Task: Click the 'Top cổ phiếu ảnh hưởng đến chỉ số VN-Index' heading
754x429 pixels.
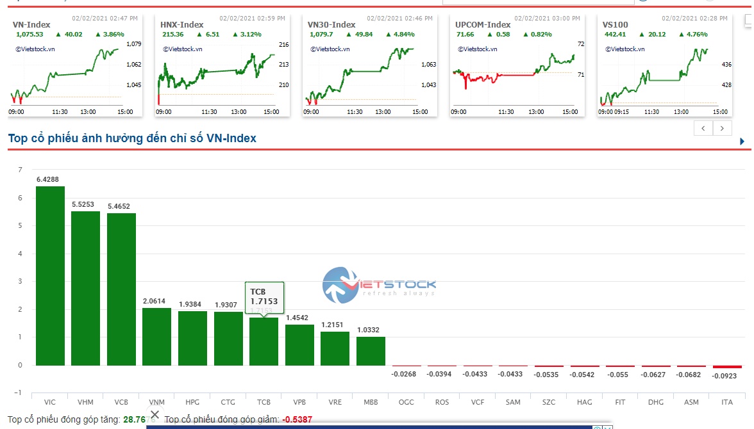Action: coord(132,138)
